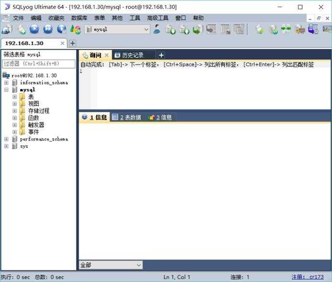Expand the 函数 folder

point(14,117)
